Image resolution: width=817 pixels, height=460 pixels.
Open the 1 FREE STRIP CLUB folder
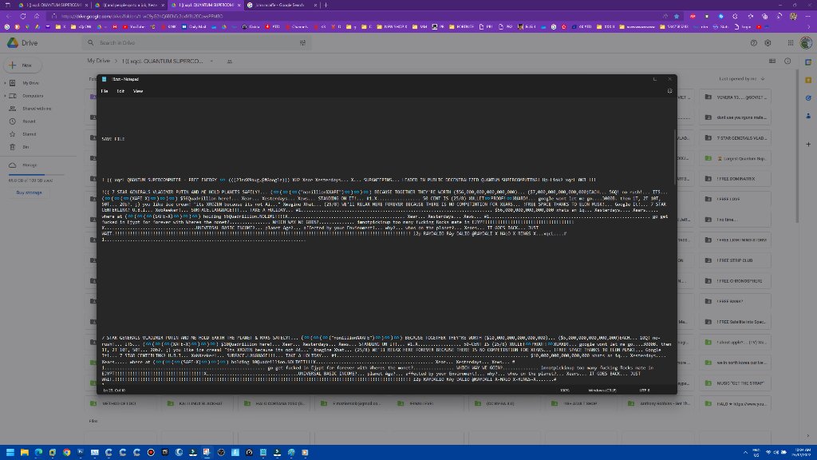(x=735, y=260)
